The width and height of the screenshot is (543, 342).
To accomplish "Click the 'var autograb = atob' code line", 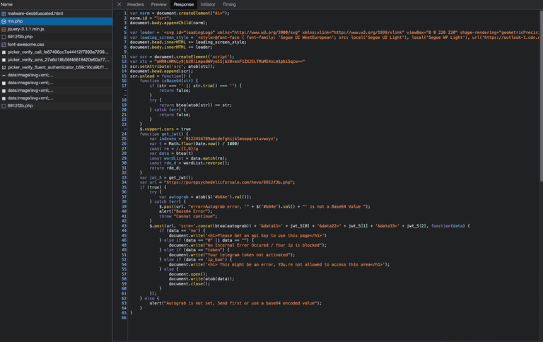I will click(205, 196).
